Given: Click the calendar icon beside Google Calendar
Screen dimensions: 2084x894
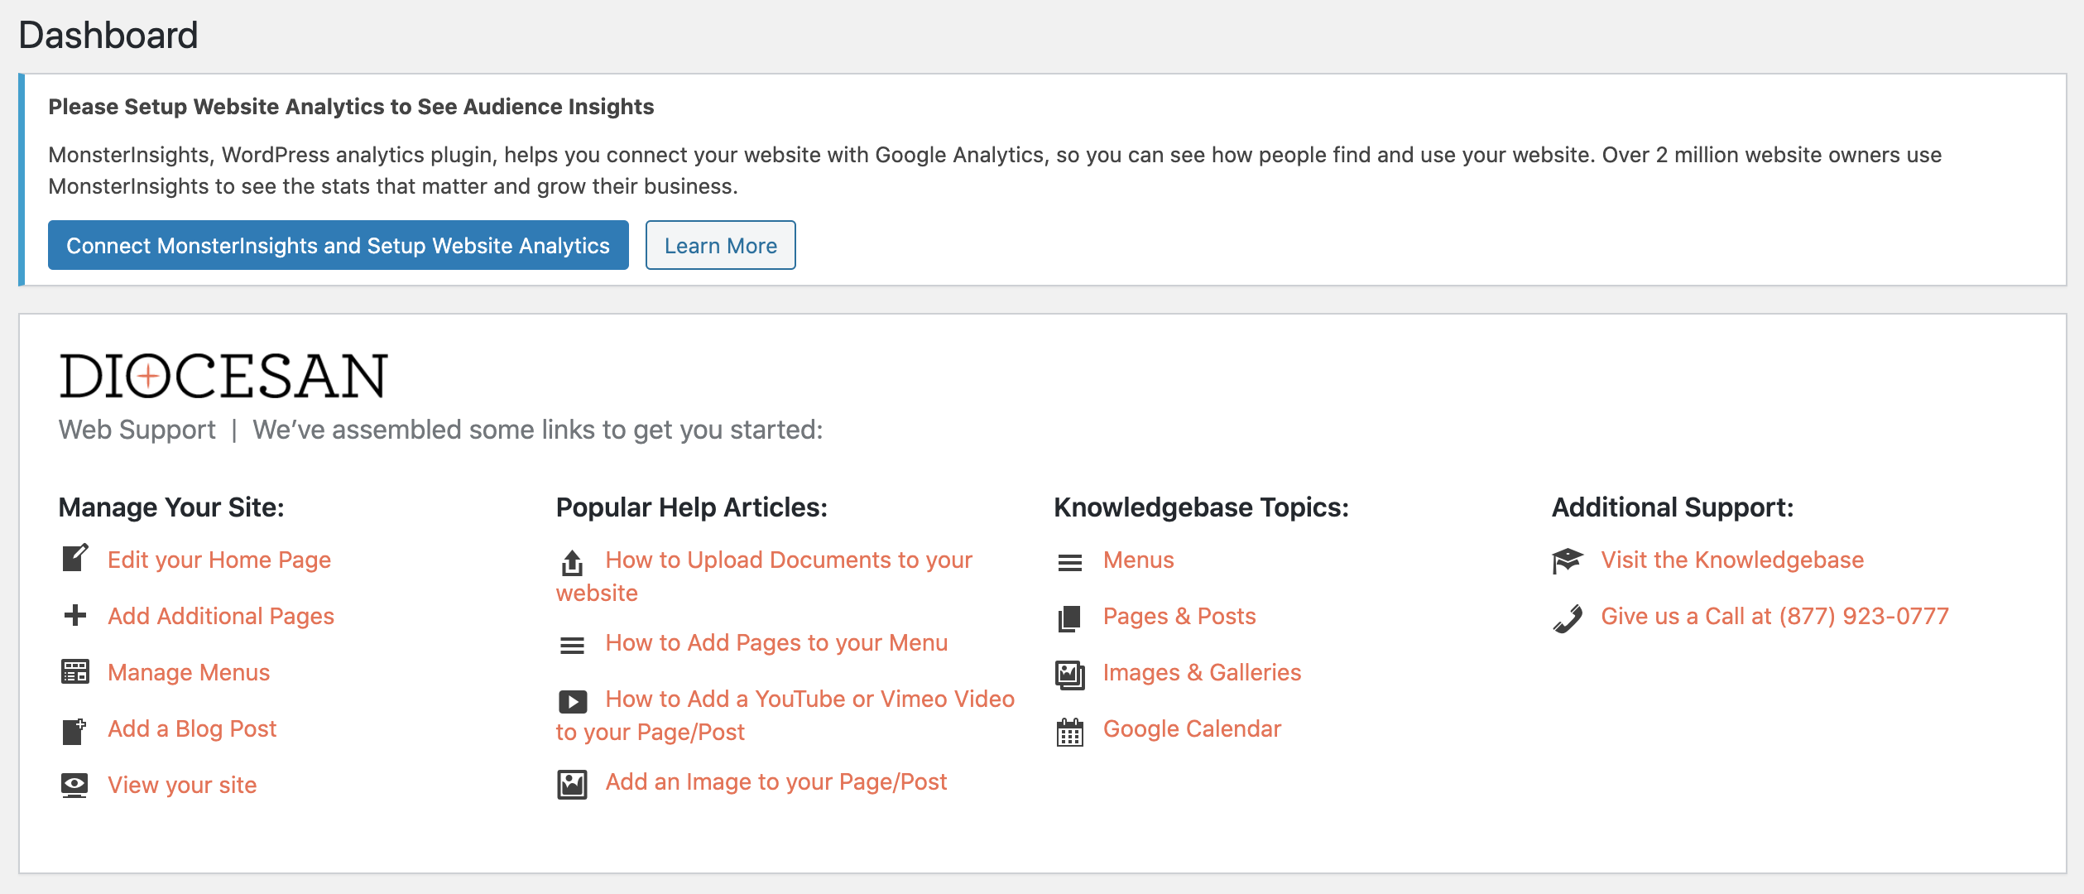Looking at the screenshot, I should (x=1069, y=732).
